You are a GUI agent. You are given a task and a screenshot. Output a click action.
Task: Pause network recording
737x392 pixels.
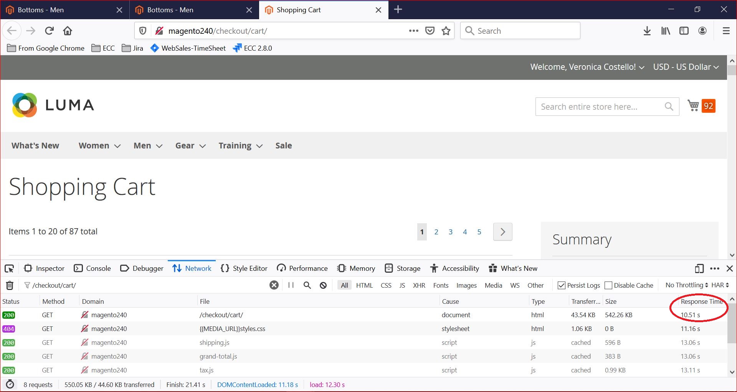click(x=291, y=285)
